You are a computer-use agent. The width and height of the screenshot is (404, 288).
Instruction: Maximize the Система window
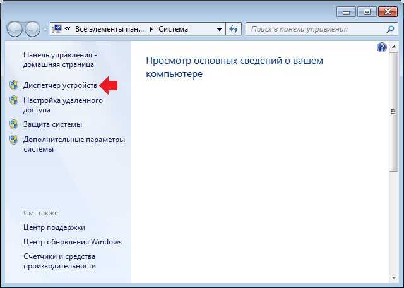tap(367, 12)
